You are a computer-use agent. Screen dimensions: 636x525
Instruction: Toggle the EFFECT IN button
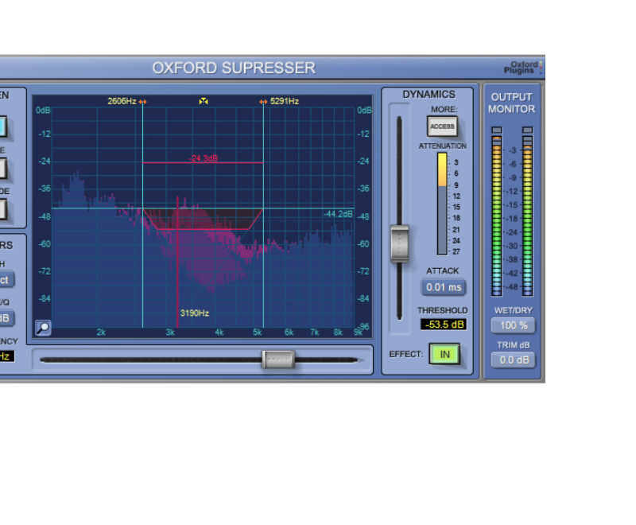(444, 354)
